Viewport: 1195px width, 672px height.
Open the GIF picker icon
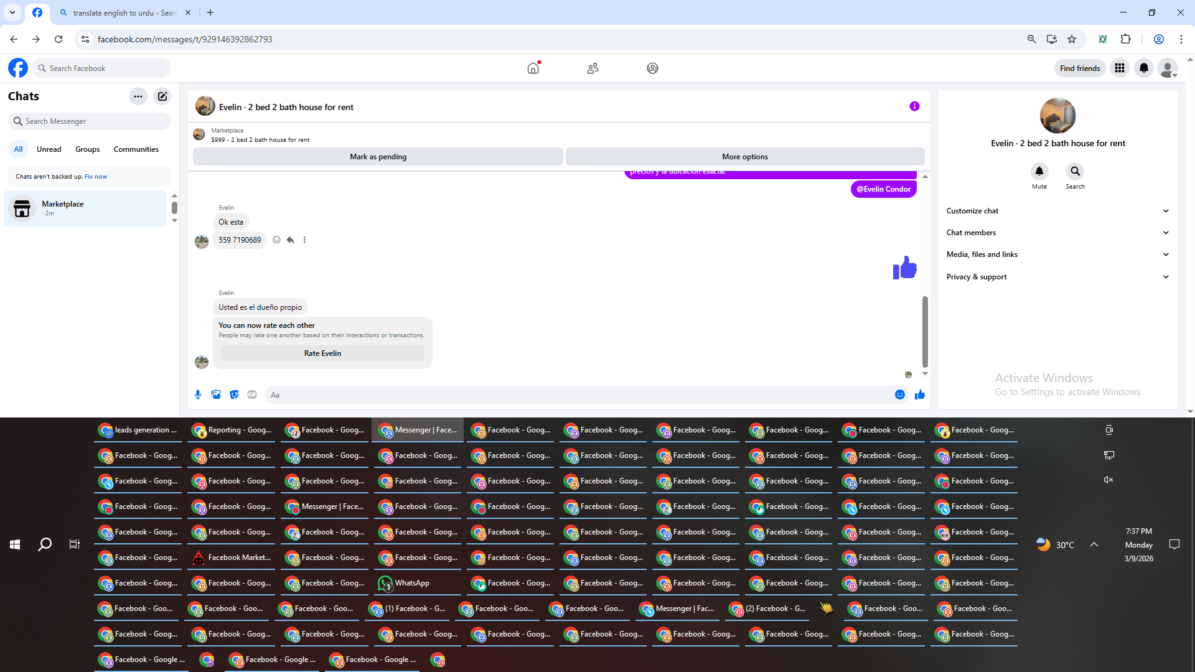pos(252,394)
